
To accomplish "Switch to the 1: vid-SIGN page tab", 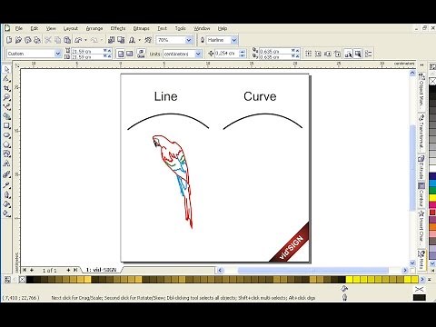I will point(101,270).
